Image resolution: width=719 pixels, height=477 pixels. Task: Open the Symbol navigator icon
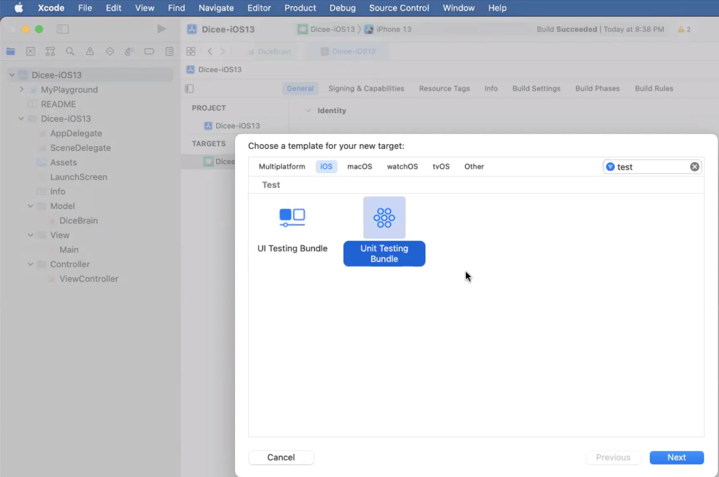[50, 51]
